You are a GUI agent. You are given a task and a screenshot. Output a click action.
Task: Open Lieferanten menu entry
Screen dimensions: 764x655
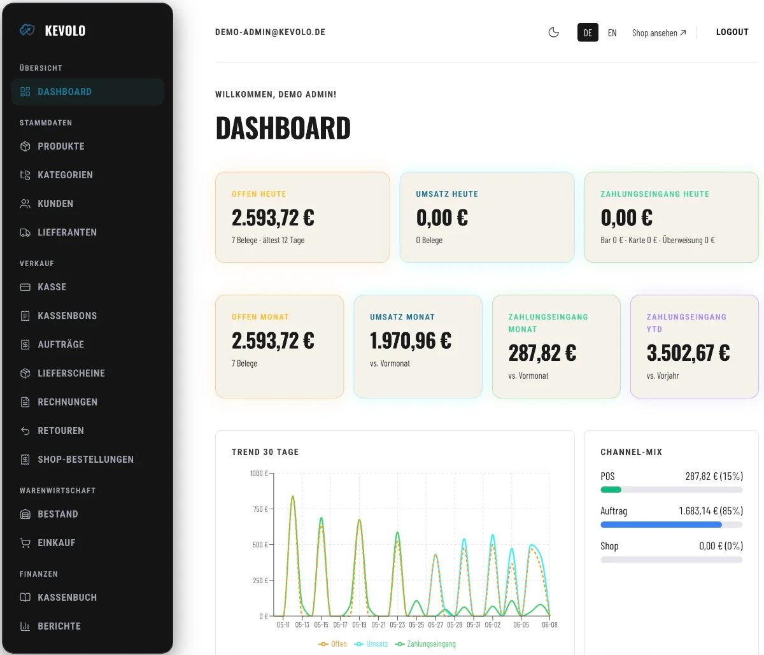tap(88, 232)
